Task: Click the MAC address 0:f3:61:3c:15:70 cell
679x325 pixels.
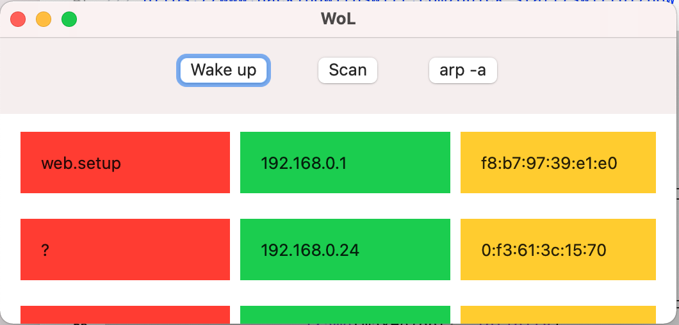Action: [x=557, y=250]
